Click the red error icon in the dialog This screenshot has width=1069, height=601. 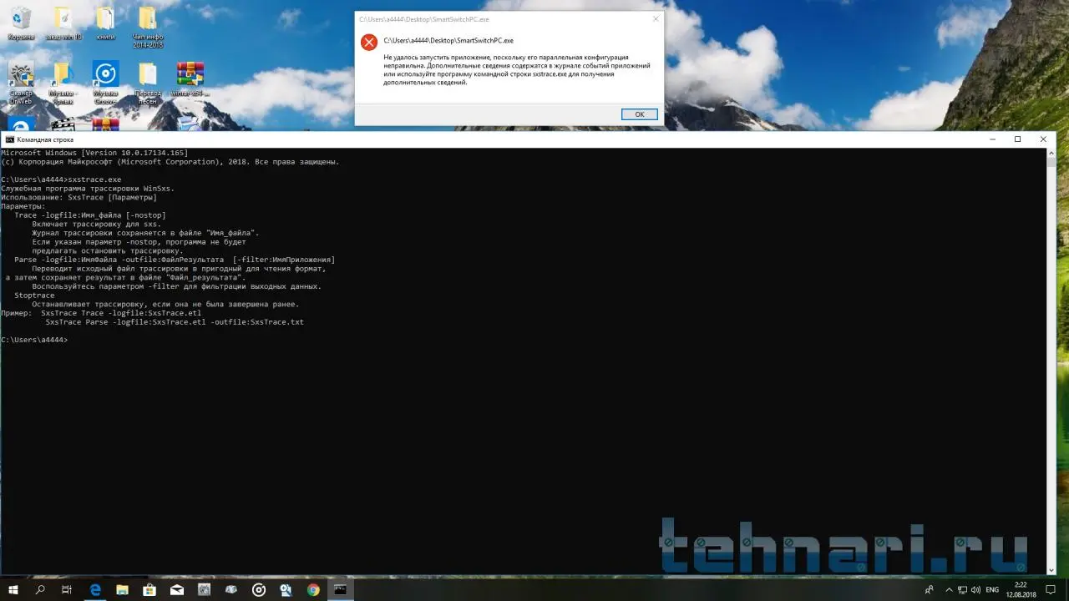(x=368, y=42)
